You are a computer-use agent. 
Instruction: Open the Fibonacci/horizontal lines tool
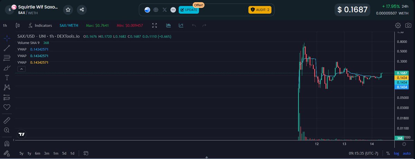[7, 58]
